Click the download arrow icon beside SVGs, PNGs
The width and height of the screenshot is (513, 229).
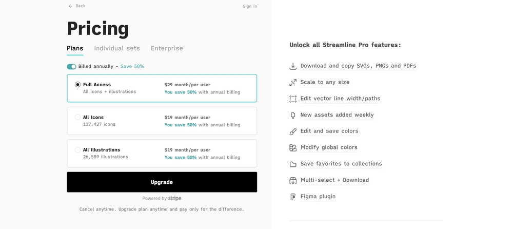point(293,66)
